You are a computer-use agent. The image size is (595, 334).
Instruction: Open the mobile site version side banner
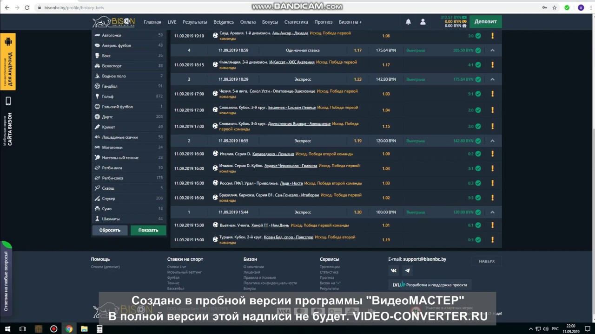[8, 121]
